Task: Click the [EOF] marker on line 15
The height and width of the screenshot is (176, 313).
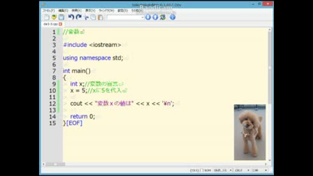Action: tap(74, 123)
